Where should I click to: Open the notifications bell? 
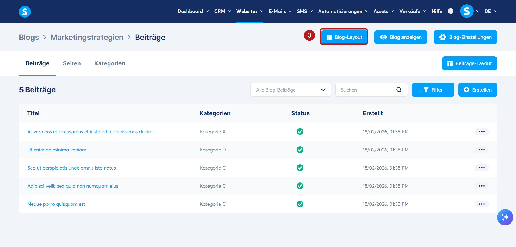450,11
